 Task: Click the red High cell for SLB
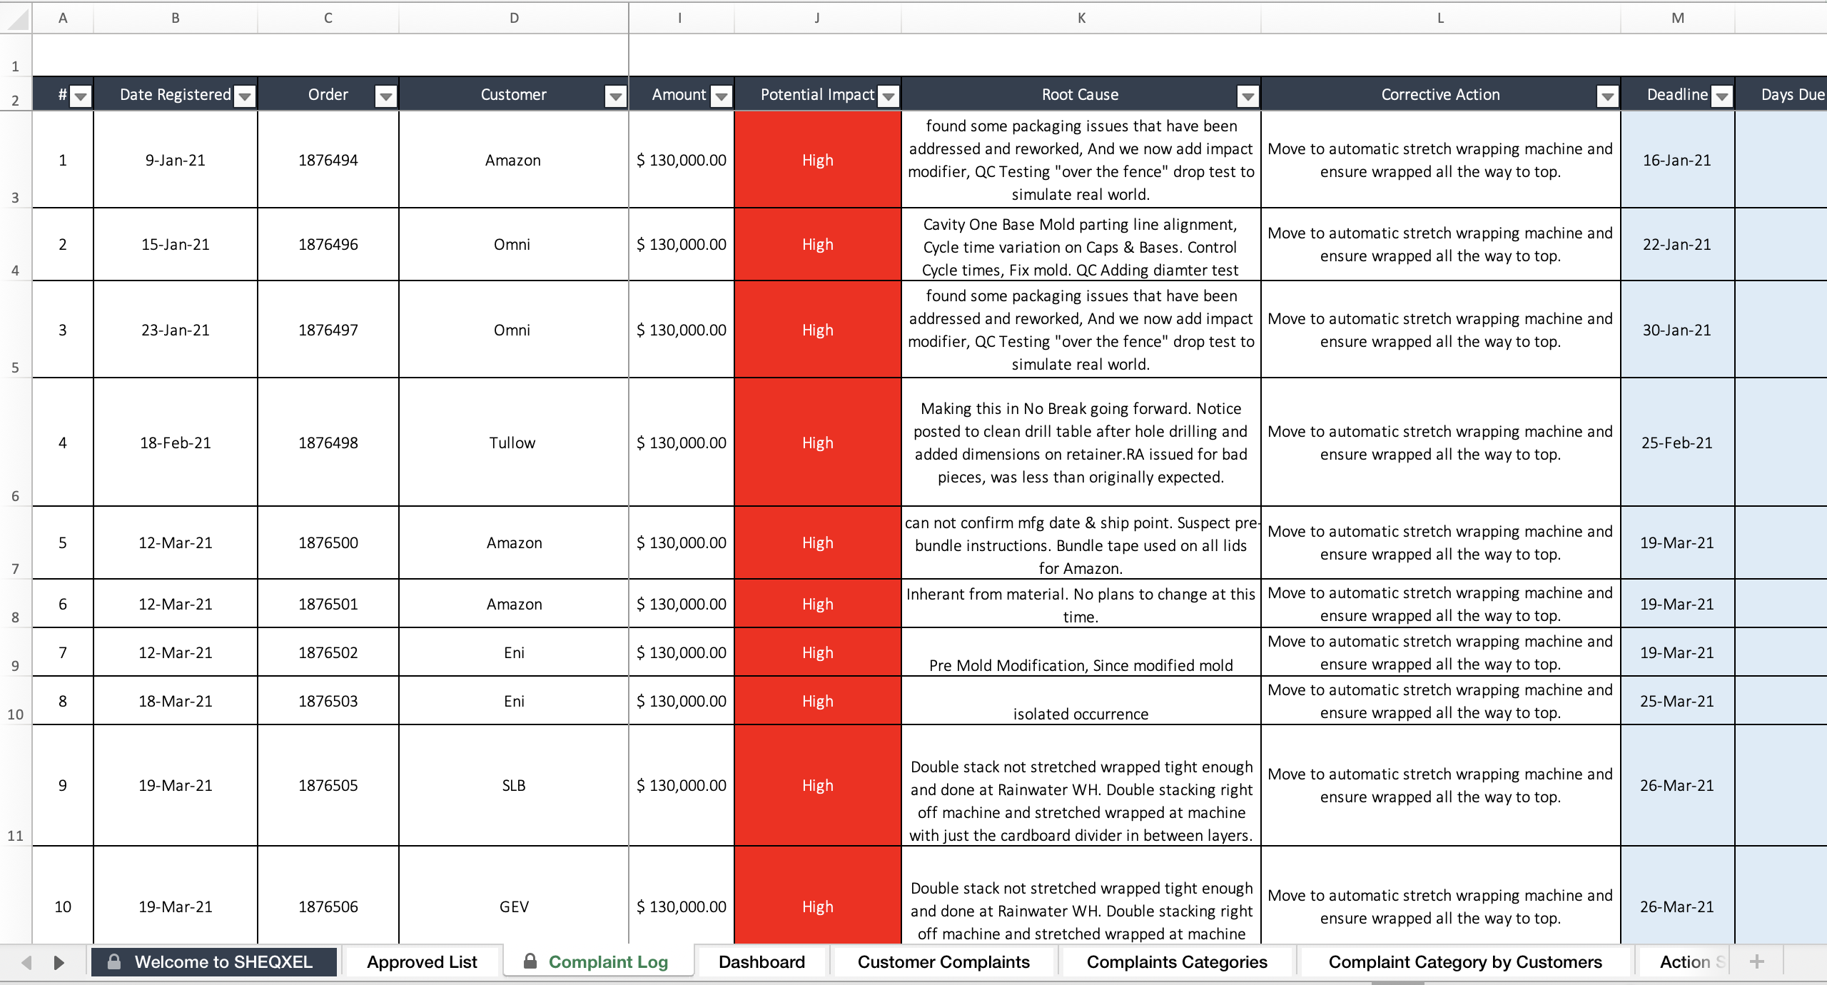click(818, 785)
